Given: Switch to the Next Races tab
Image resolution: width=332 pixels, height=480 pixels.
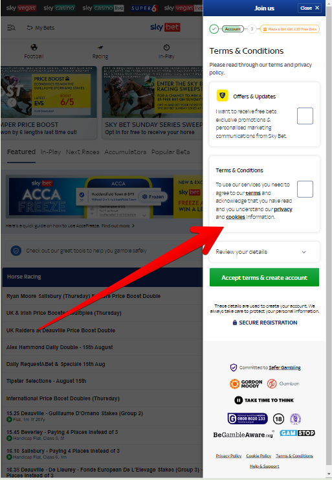Looking at the screenshot, I should pyautogui.click(x=83, y=152).
